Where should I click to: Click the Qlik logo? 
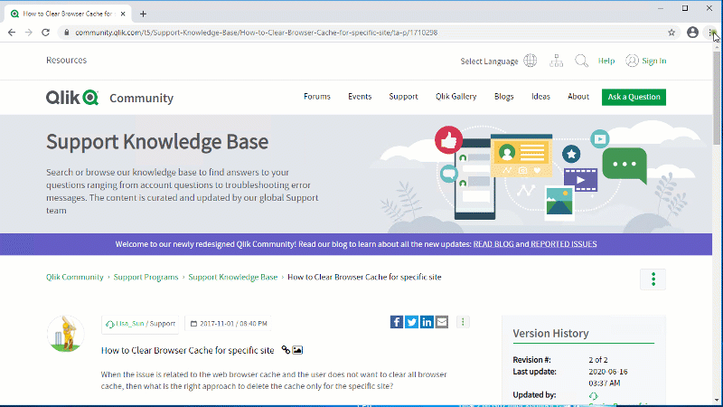[x=72, y=98]
